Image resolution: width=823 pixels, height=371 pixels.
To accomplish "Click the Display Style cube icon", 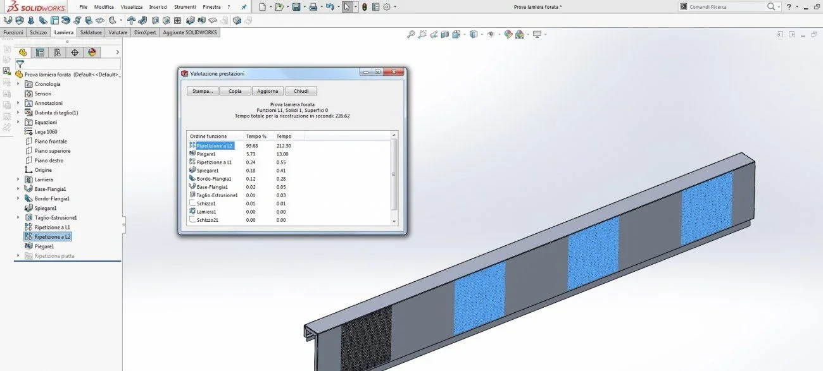I will 474,34.
